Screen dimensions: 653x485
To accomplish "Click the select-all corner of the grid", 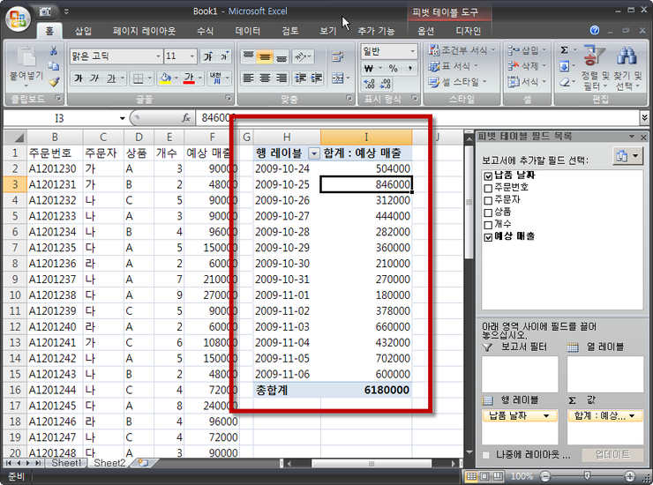I will (x=15, y=137).
